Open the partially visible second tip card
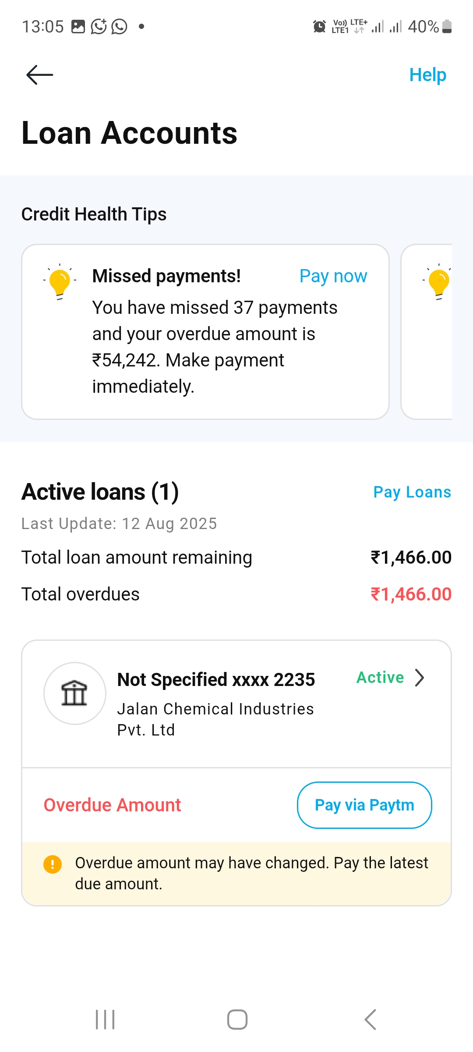The width and height of the screenshot is (473, 1052). coord(427,331)
